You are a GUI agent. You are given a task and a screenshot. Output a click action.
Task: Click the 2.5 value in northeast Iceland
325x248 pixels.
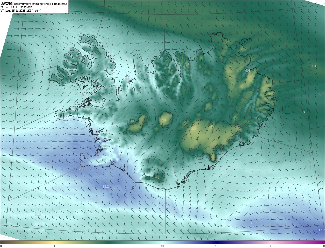(249, 78)
